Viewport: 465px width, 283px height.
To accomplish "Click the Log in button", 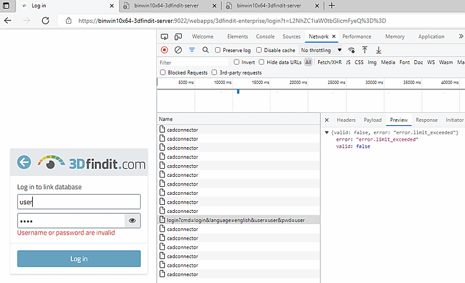I will click(79, 259).
